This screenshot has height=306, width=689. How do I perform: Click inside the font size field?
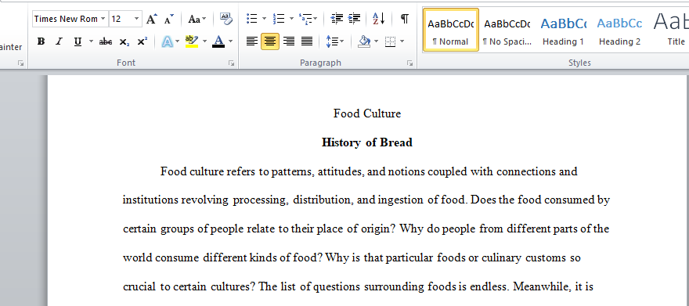click(121, 19)
